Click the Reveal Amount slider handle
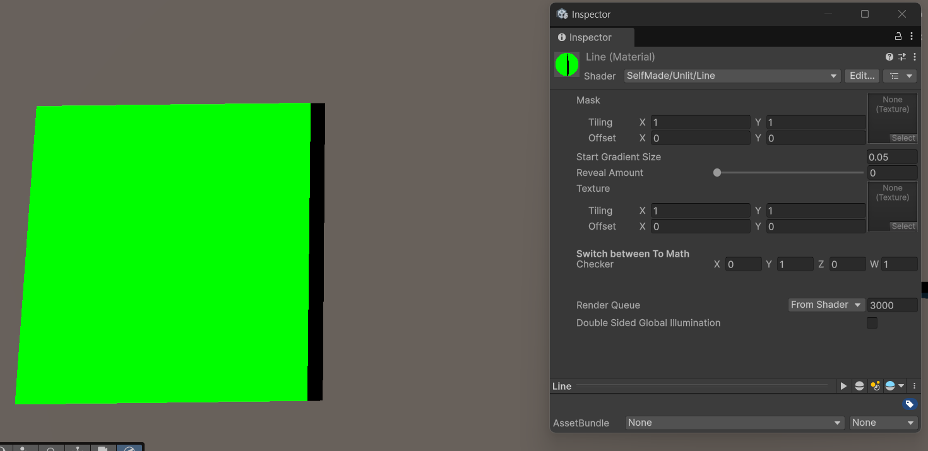 (717, 173)
